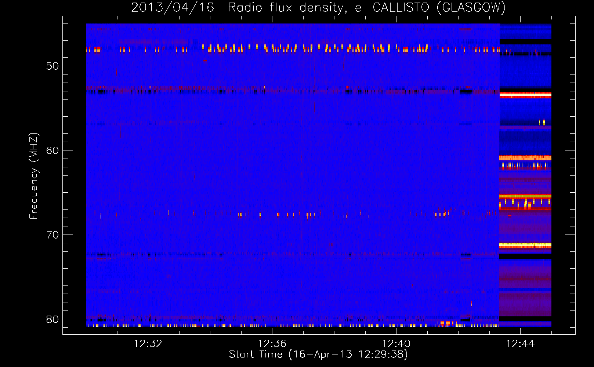Click the frequency tick label "70"

pos(52,235)
